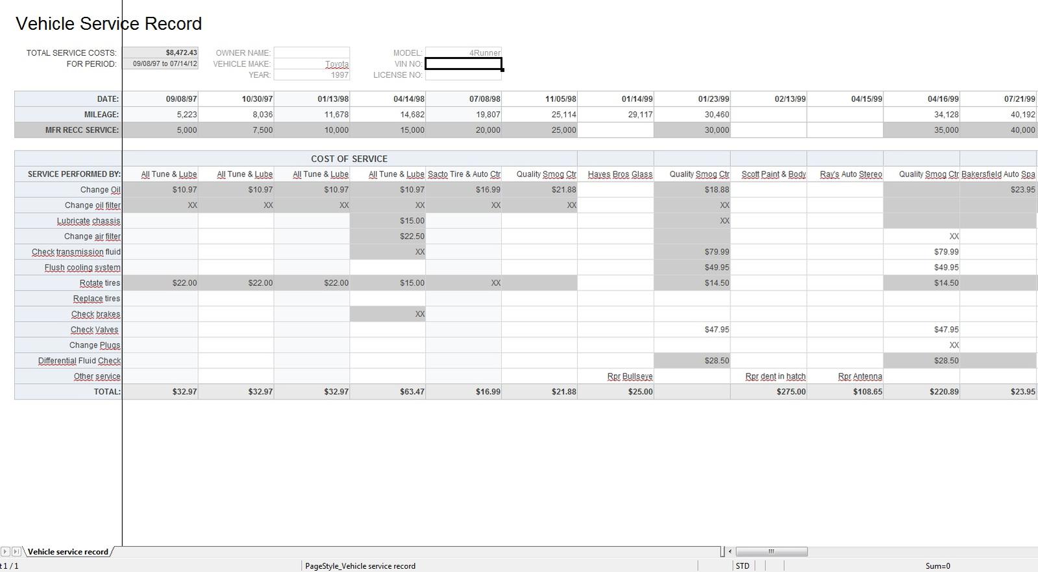Click the last sheet navigation arrow
1038x572 pixels.
(x=16, y=551)
